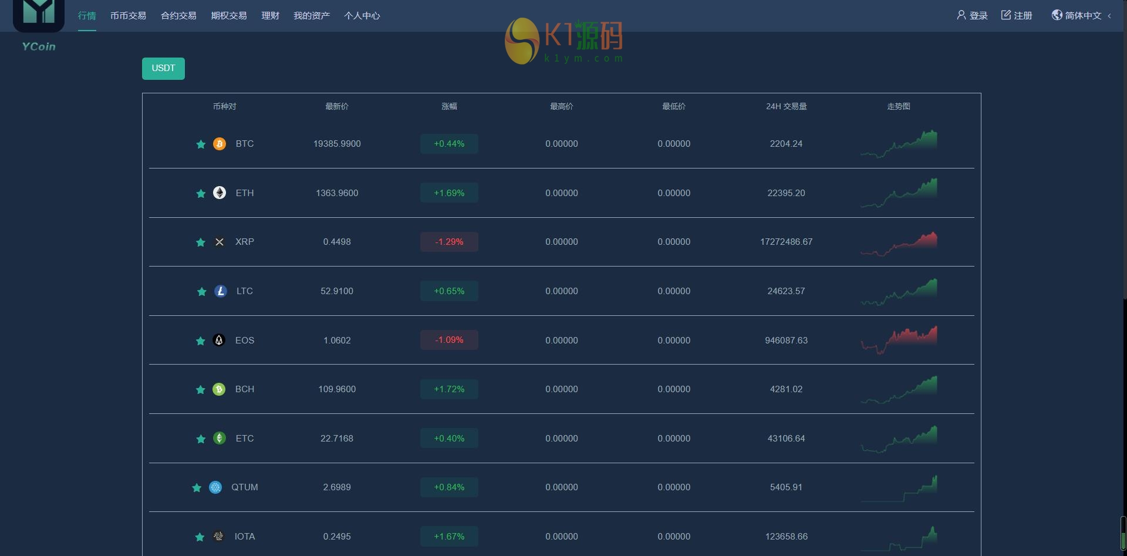
Task: Click the BTC pair name
Action: 245,144
